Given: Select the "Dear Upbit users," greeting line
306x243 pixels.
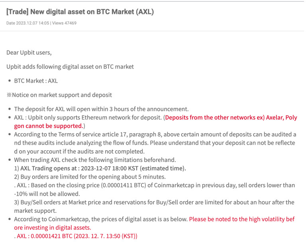Looking at the screenshot, I should (x=29, y=52).
